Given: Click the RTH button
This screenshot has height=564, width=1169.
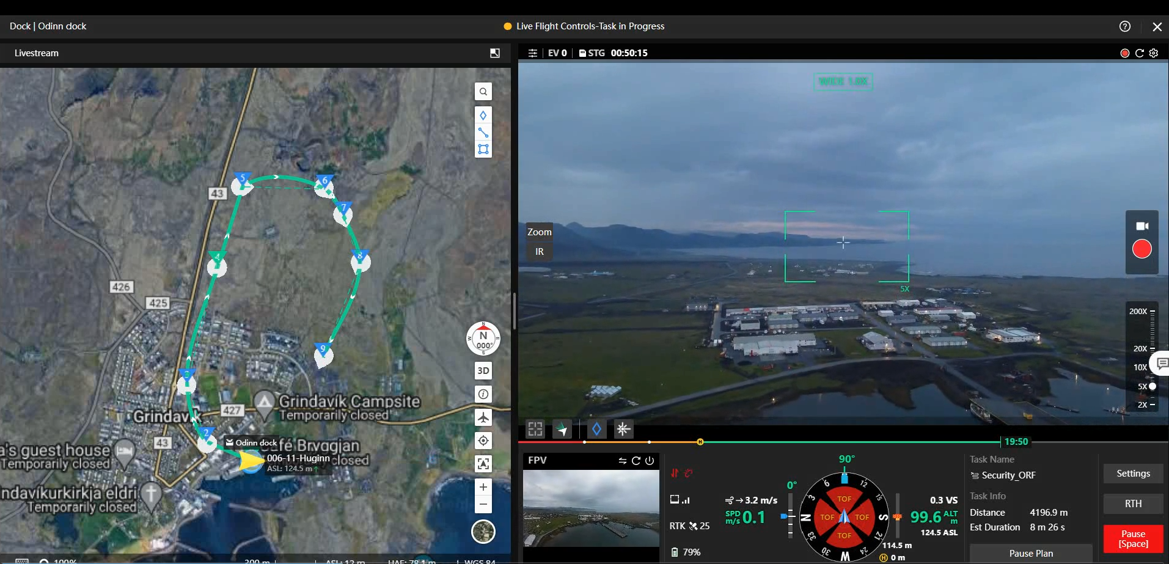Looking at the screenshot, I should 1133,504.
